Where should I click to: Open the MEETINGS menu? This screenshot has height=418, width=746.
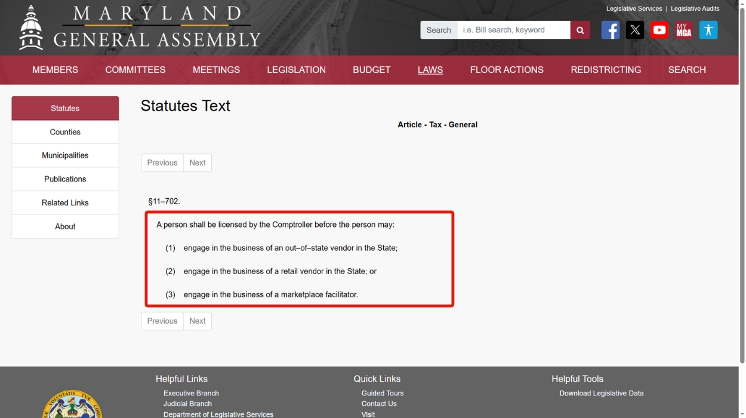(216, 70)
